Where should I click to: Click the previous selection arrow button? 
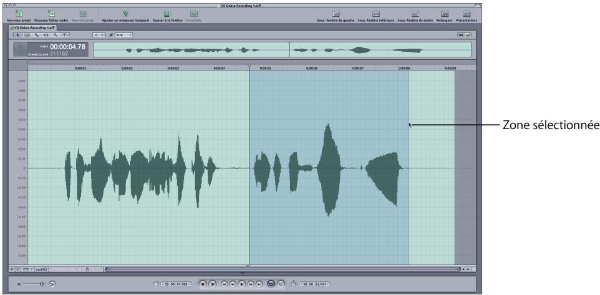pyautogui.click(x=96, y=35)
